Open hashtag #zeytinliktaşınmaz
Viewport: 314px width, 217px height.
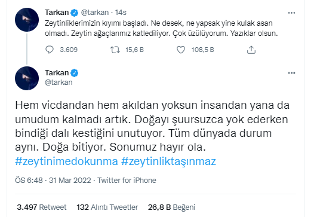point(168,161)
